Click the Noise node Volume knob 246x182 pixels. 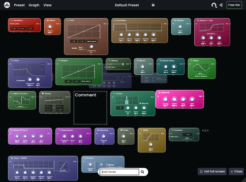pos(50,27)
